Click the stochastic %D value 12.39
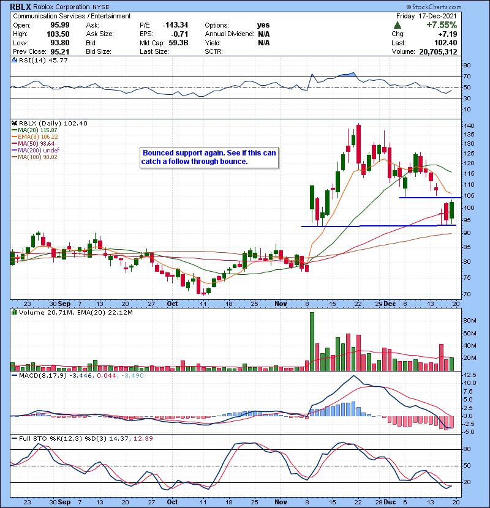The height and width of the screenshot is (508, 490). [x=143, y=438]
